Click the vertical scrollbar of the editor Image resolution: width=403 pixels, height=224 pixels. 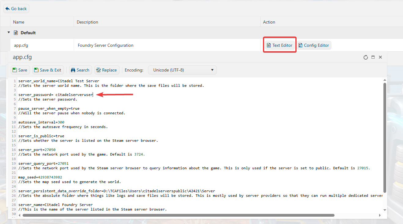click(x=385, y=138)
